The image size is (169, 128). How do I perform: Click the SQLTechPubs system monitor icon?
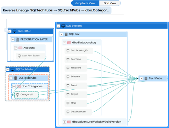[x=12, y=69]
